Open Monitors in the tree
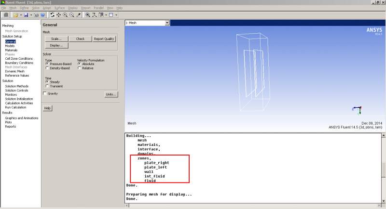Screen dimensions: 386x209 tap(11, 94)
